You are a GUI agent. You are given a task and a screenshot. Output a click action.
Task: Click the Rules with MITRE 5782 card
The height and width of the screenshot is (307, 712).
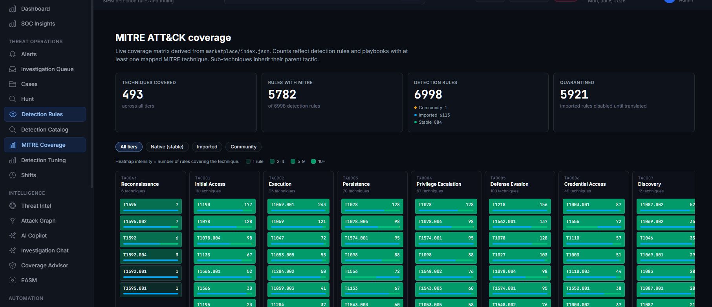[x=332, y=102]
